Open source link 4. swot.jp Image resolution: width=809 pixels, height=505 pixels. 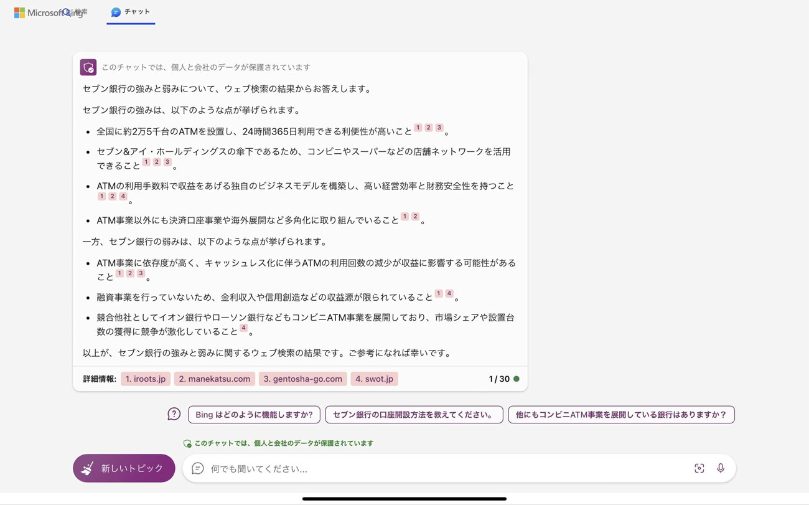(x=374, y=379)
